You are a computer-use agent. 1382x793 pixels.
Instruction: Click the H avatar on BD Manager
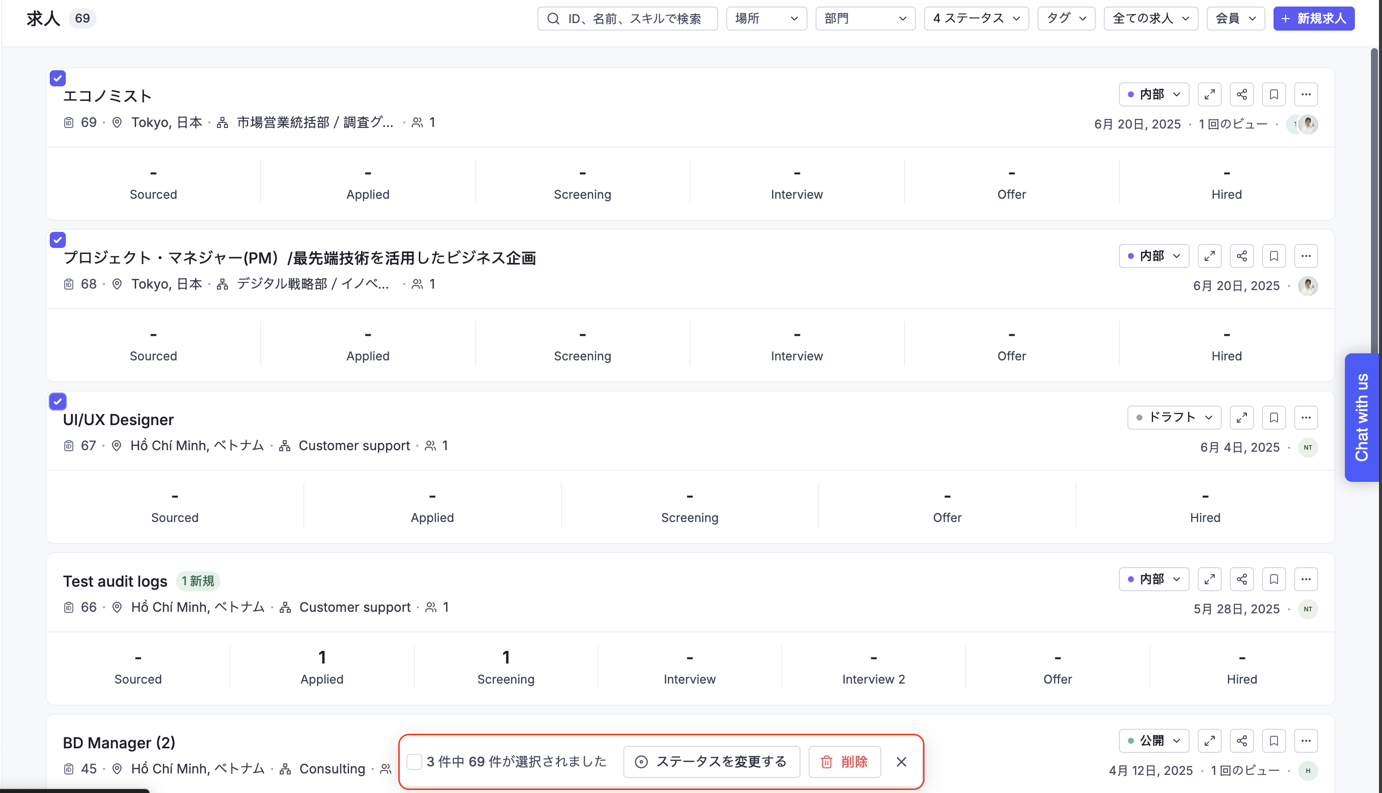pyautogui.click(x=1308, y=771)
